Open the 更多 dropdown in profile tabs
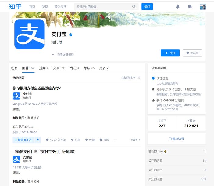The image size is (214, 186). point(104,68)
